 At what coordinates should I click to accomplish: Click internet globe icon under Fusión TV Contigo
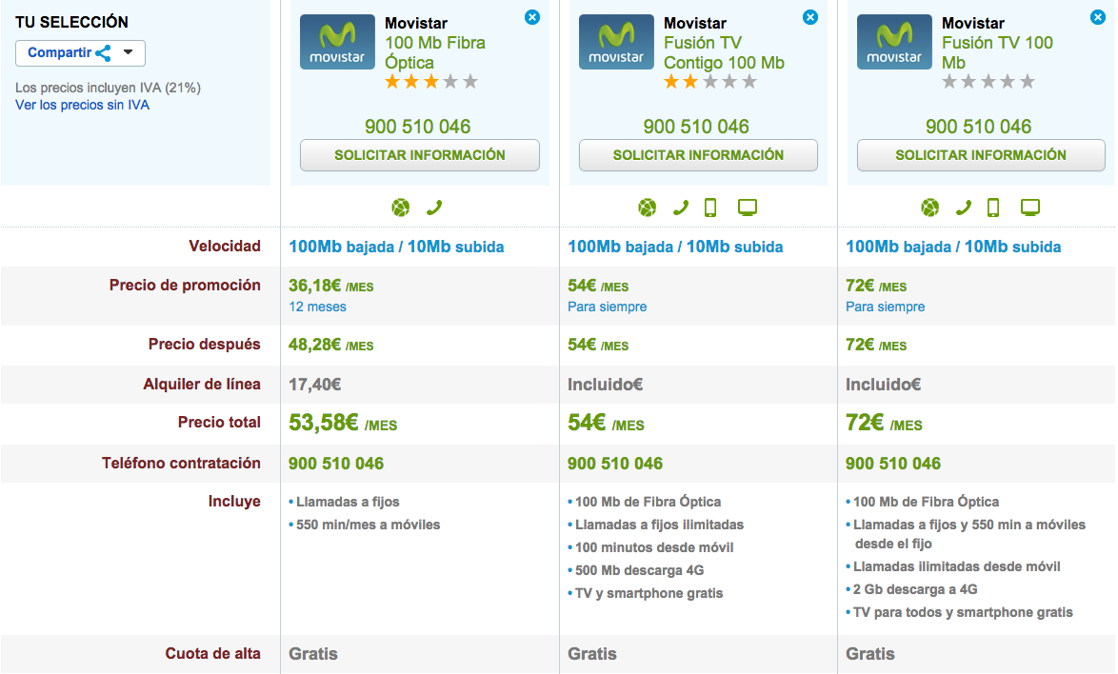pos(647,208)
